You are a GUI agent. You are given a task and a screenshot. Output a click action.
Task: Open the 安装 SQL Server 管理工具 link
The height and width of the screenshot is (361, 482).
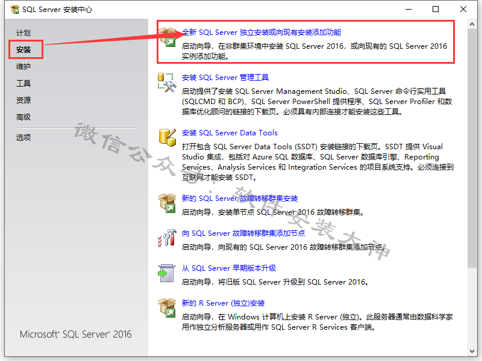click(x=225, y=78)
